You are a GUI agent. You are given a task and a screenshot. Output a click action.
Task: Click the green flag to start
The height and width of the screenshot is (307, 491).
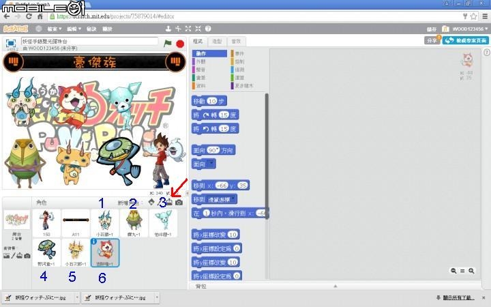pyautogui.click(x=168, y=44)
